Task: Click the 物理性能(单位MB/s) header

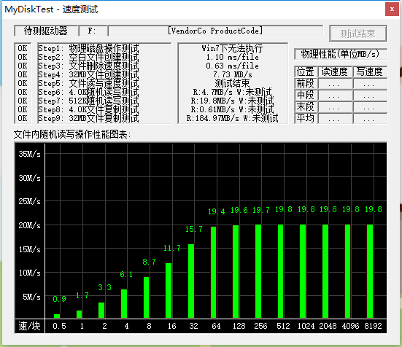Action: click(340, 54)
